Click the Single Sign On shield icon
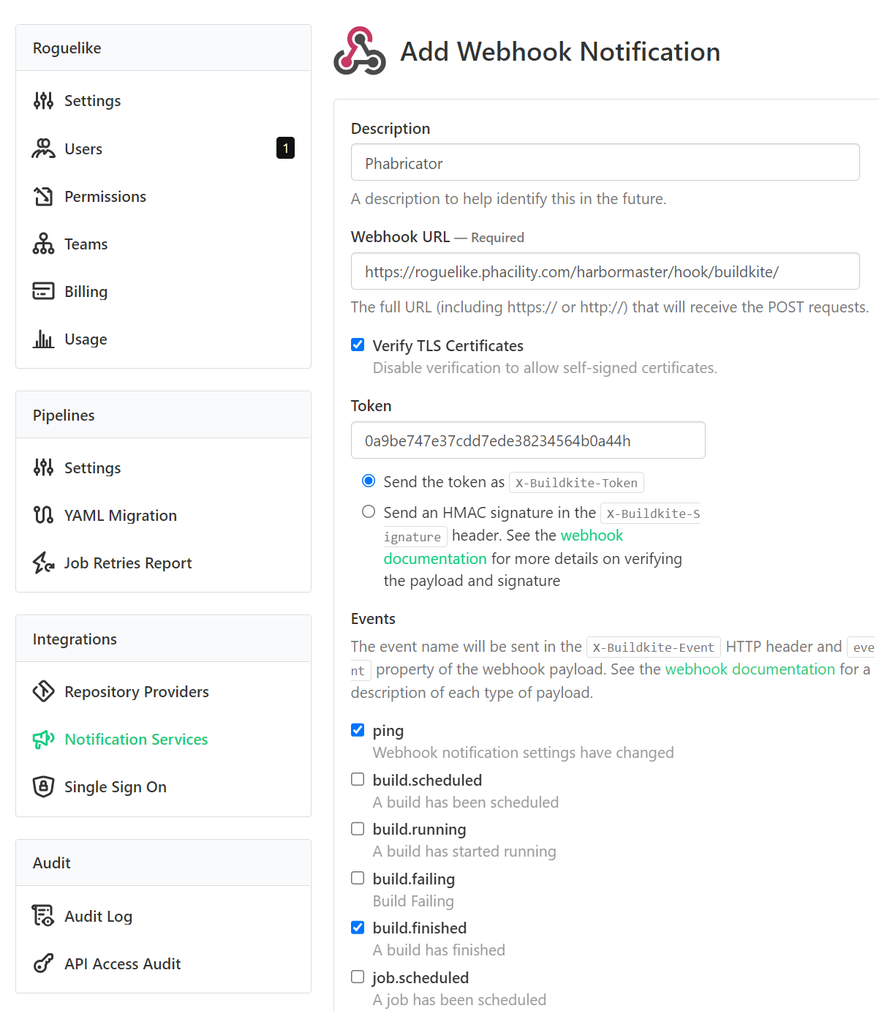879x1011 pixels. [43, 786]
